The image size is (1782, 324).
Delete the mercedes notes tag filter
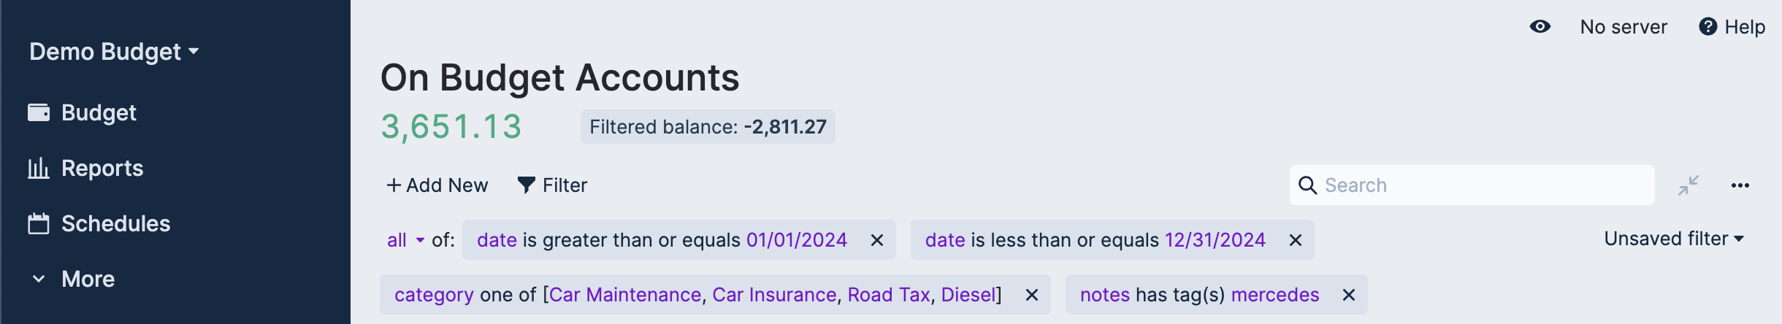point(1349,295)
